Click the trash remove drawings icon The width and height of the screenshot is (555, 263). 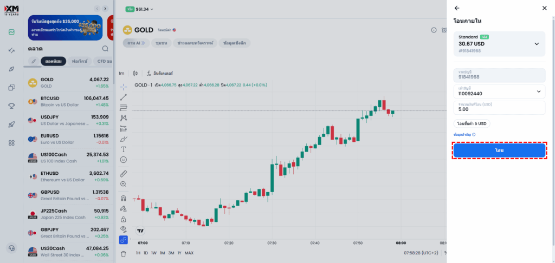pyautogui.click(x=124, y=253)
